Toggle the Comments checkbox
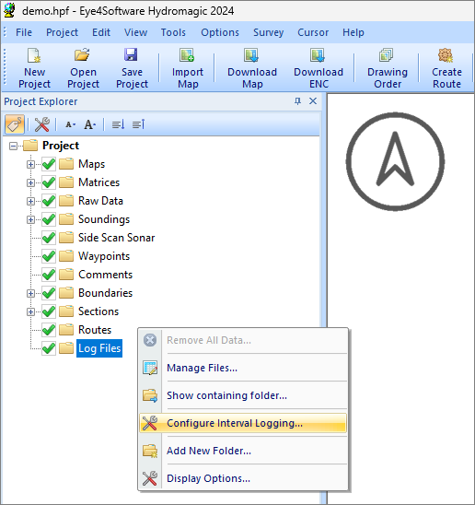The image size is (475, 505). [49, 275]
